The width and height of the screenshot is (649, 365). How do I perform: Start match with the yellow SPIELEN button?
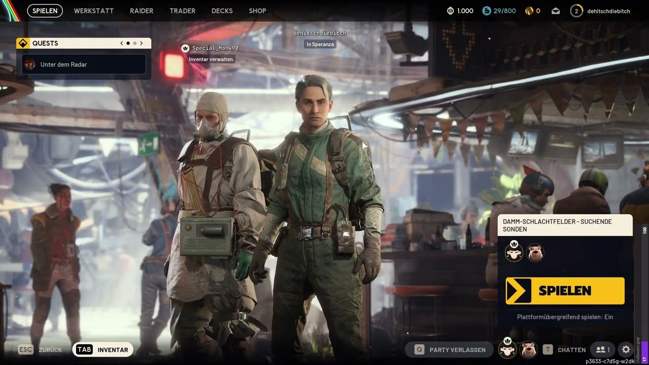(x=565, y=290)
